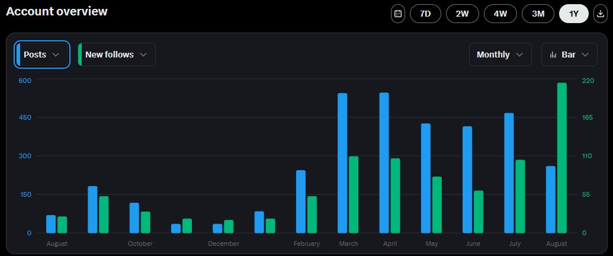613x256 pixels.
Task: Click the 110 right axis value
Action: point(587,156)
